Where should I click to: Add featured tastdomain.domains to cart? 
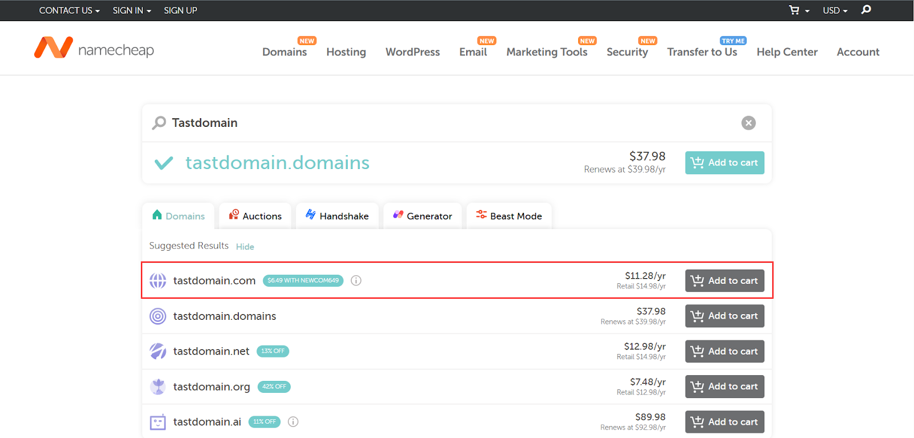pyautogui.click(x=724, y=163)
